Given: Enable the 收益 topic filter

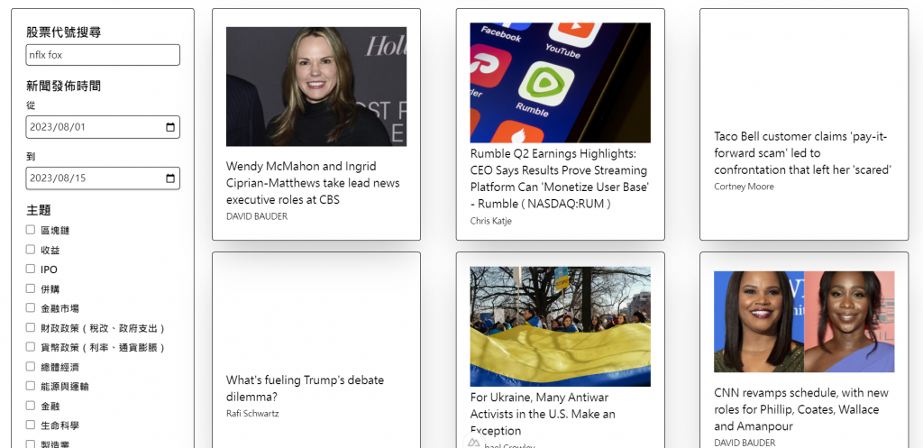Looking at the screenshot, I should pyautogui.click(x=31, y=249).
